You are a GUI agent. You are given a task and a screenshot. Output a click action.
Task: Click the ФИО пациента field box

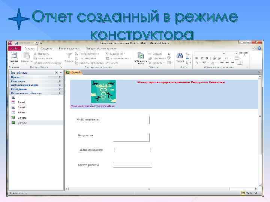coord(132,120)
